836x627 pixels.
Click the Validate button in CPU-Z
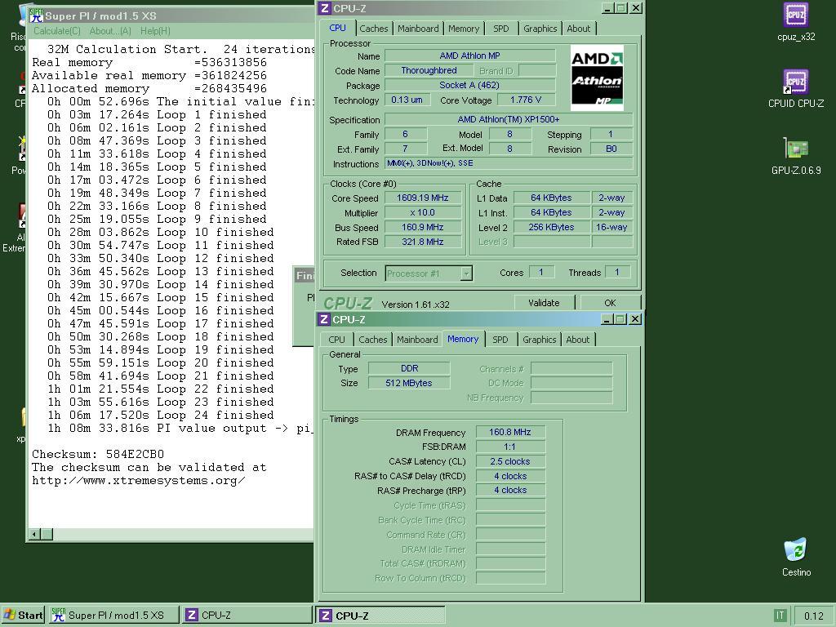point(544,303)
